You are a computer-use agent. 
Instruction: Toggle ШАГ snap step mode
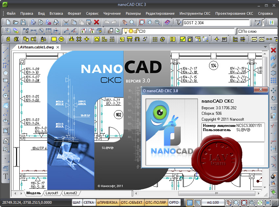77,202
